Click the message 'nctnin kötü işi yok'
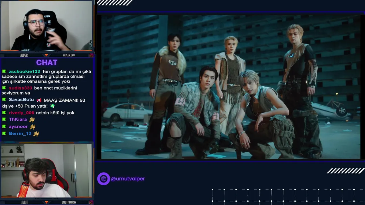 point(55,113)
